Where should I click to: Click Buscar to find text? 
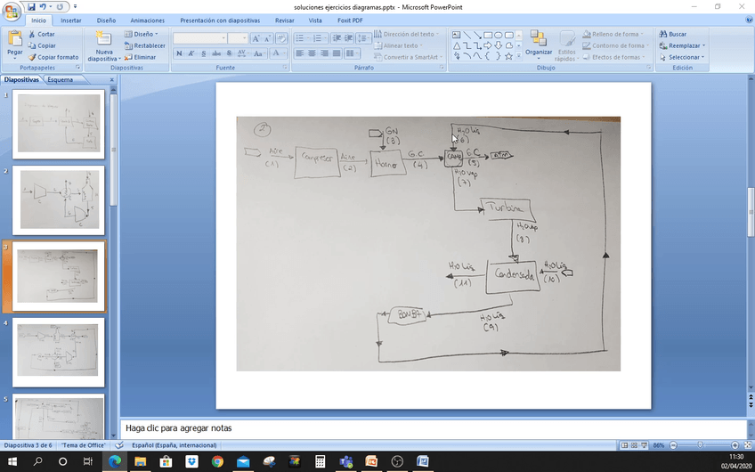[672, 34]
